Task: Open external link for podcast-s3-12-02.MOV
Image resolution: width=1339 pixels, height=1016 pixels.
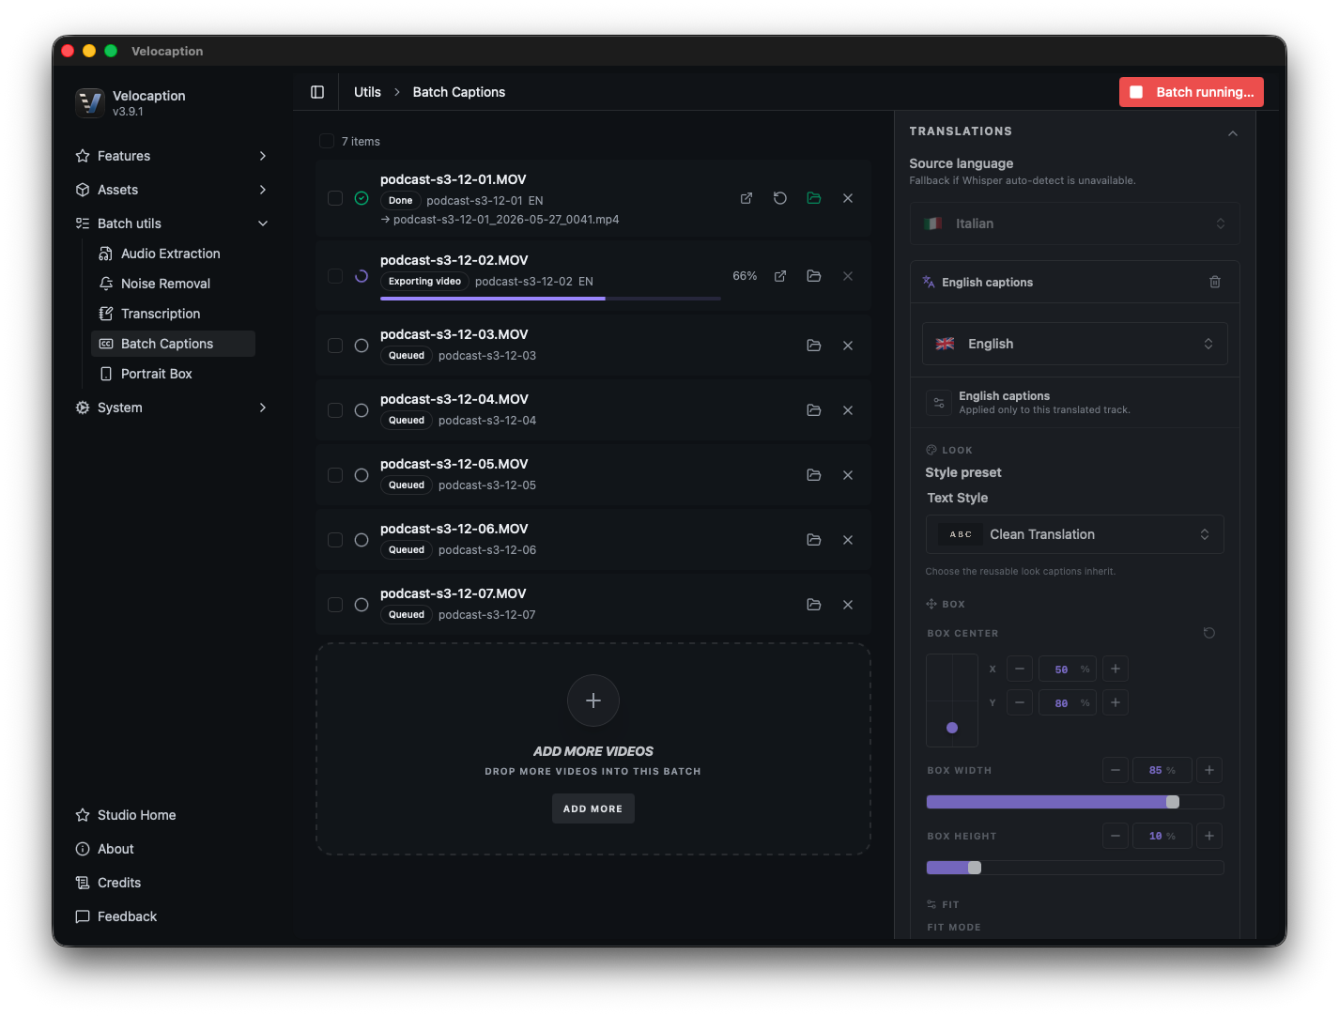Action: tap(780, 276)
